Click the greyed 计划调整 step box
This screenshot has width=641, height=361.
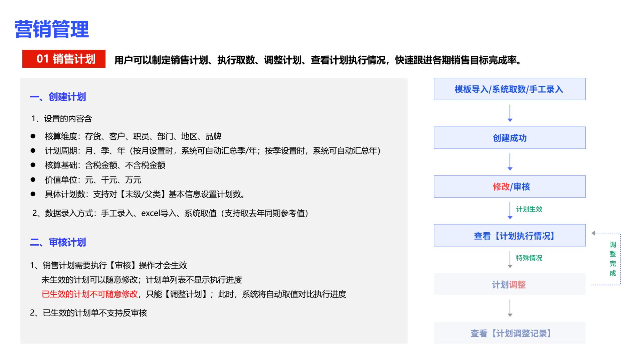coord(509,284)
